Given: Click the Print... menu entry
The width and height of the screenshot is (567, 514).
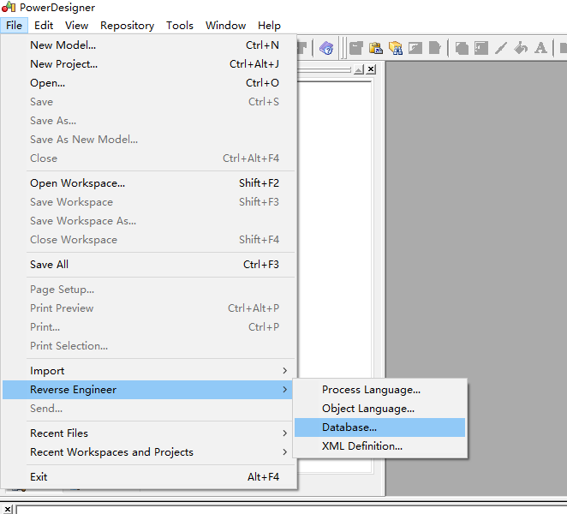Looking at the screenshot, I should 149,327.
